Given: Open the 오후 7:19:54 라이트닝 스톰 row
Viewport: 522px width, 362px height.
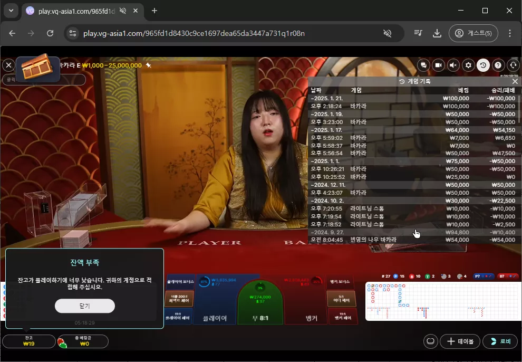Looking at the screenshot, I should tap(413, 216).
